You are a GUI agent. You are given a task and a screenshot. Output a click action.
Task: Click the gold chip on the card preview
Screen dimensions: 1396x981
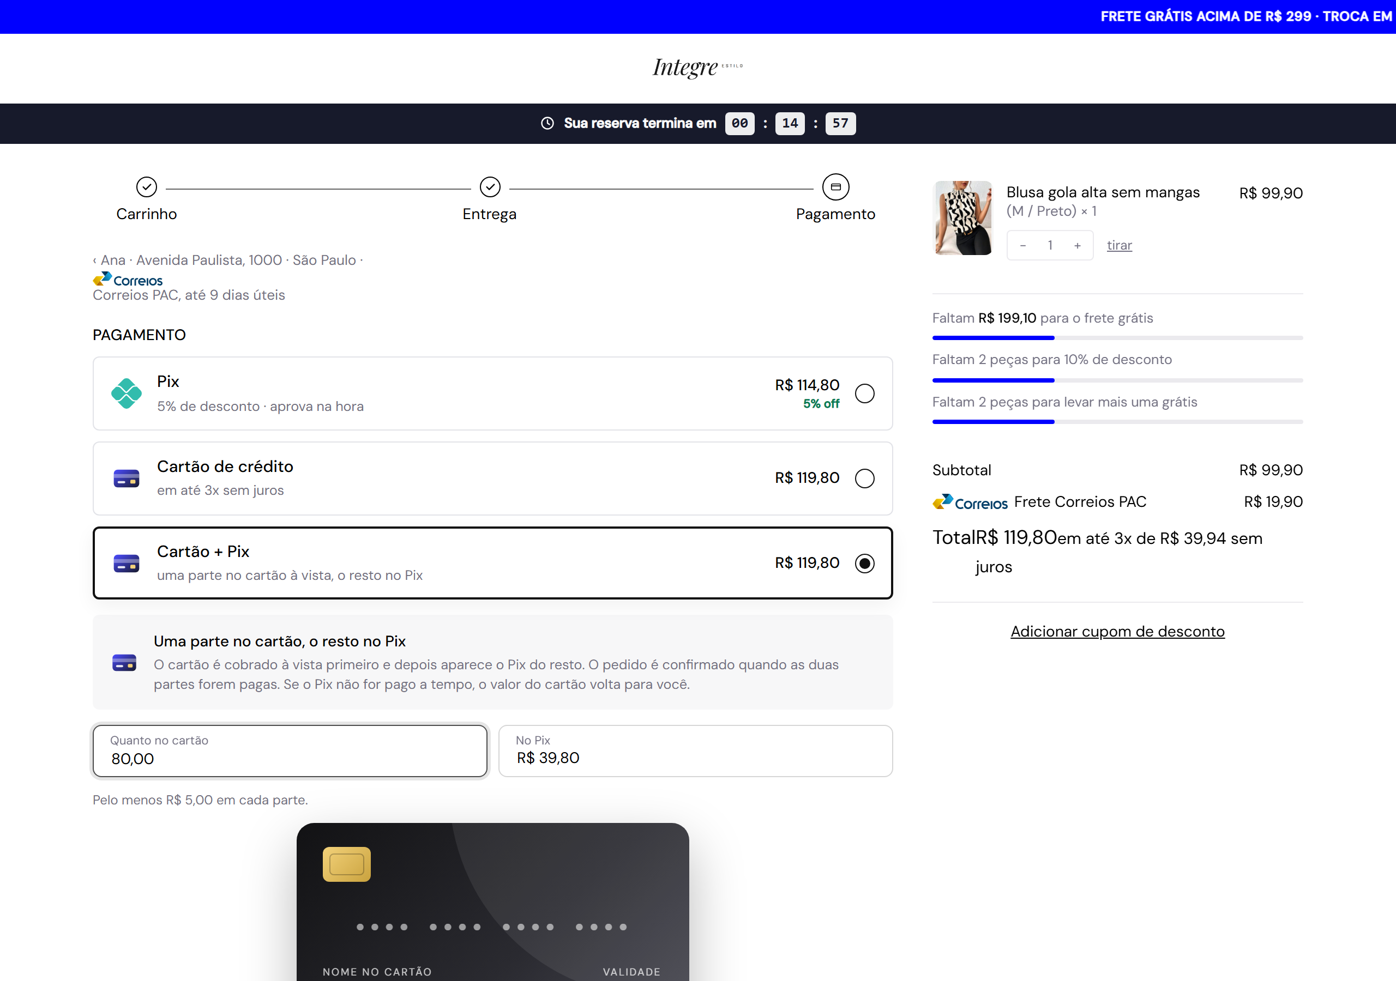(347, 864)
